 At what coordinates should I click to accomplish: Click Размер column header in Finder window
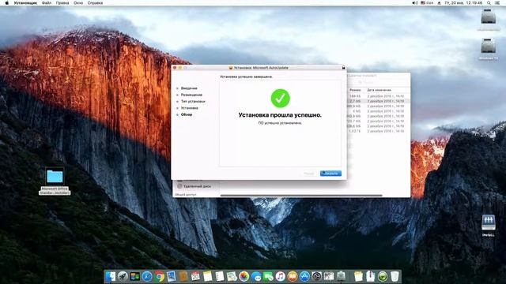point(355,90)
